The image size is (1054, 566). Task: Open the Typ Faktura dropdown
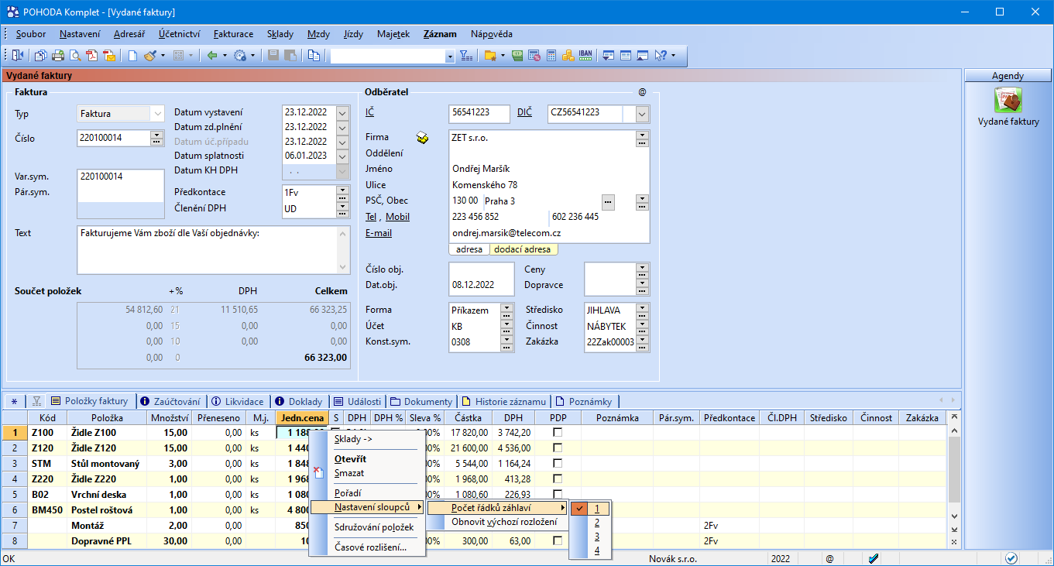pyautogui.click(x=158, y=113)
